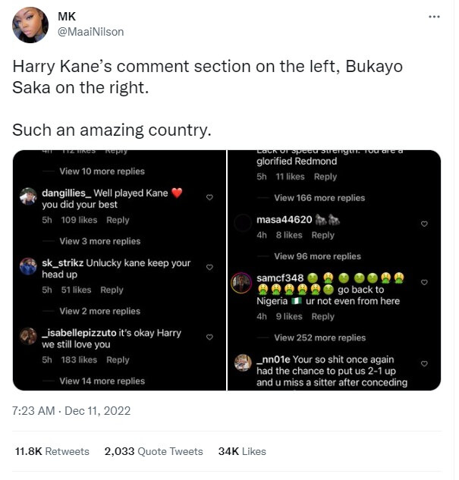Tap the heart on samcf348's comment
459x480 pixels.
pos(424,282)
